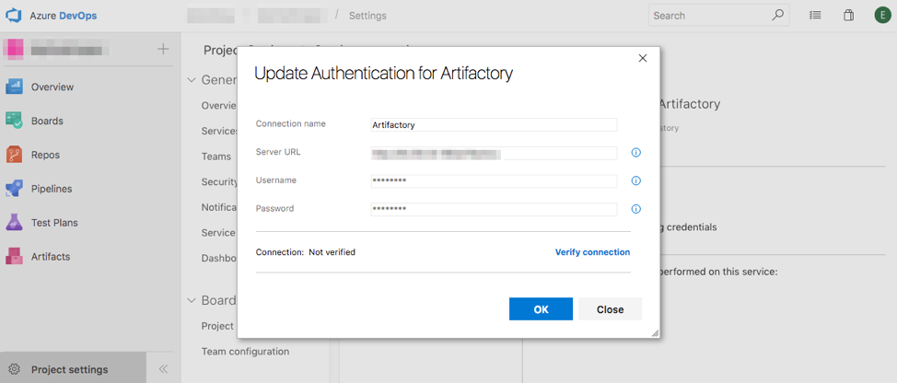Image resolution: width=897 pixels, height=383 pixels.
Task: Collapse the General settings section
Action: coord(192,80)
